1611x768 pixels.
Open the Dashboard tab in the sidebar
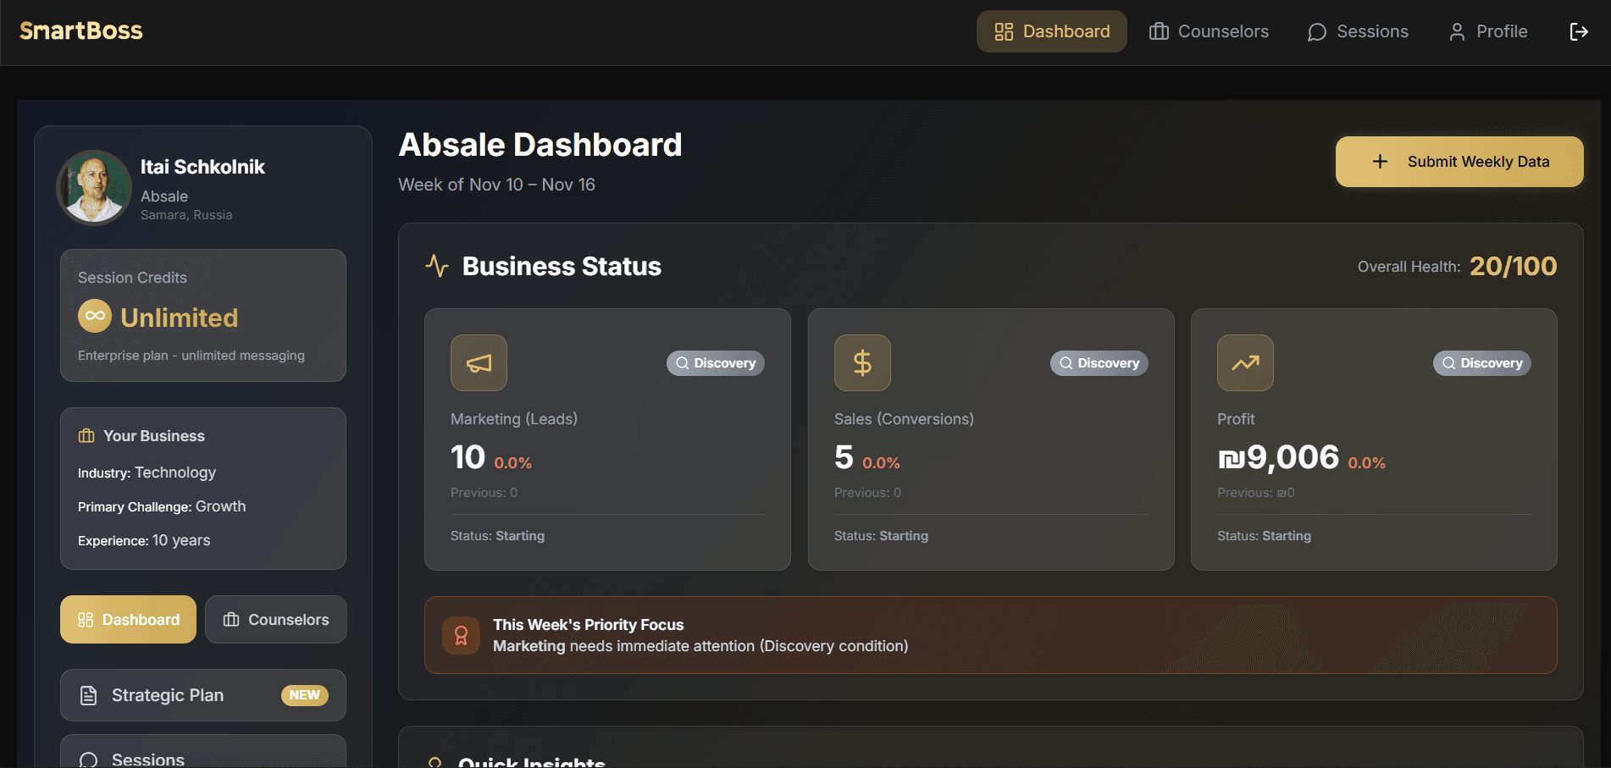[x=128, y=619]
